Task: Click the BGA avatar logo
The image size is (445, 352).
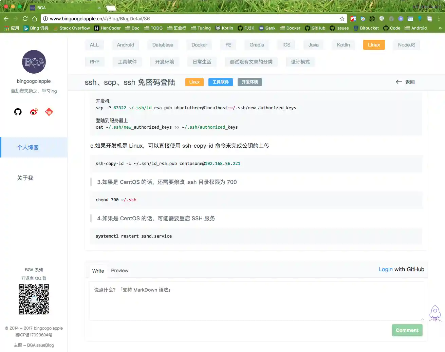Action: tap(34, 62)
